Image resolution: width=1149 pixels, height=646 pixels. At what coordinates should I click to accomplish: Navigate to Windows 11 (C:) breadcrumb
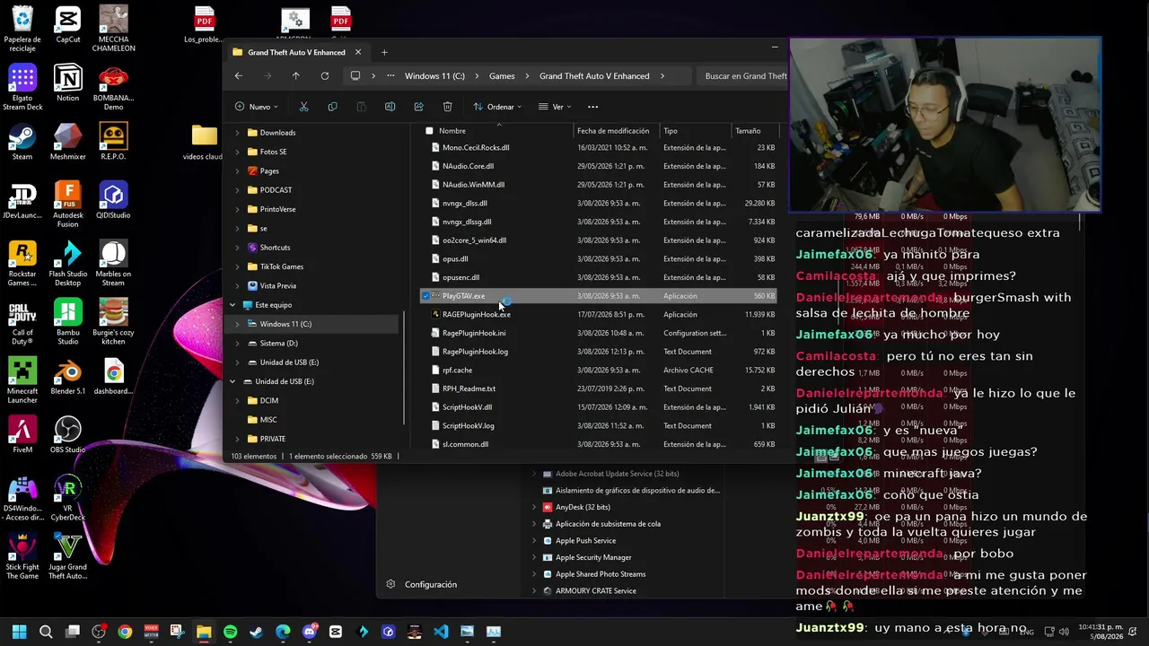(x=434, y=76)
